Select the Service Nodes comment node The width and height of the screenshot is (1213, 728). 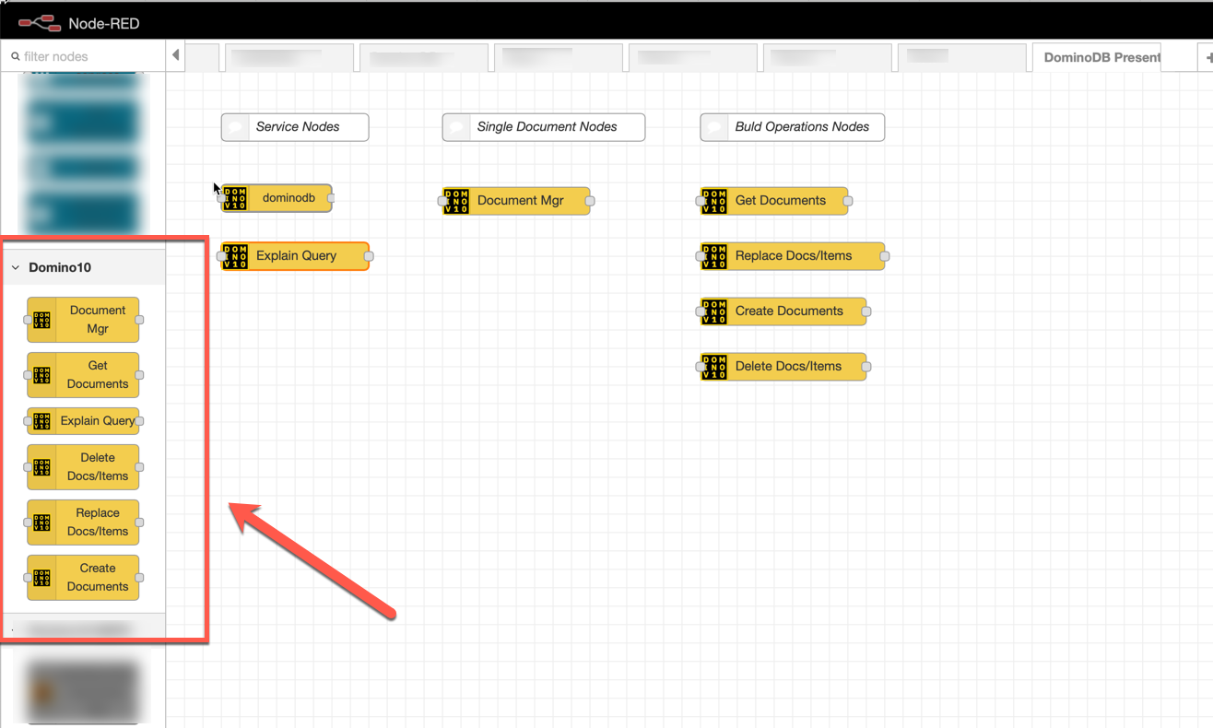[296, 127]
